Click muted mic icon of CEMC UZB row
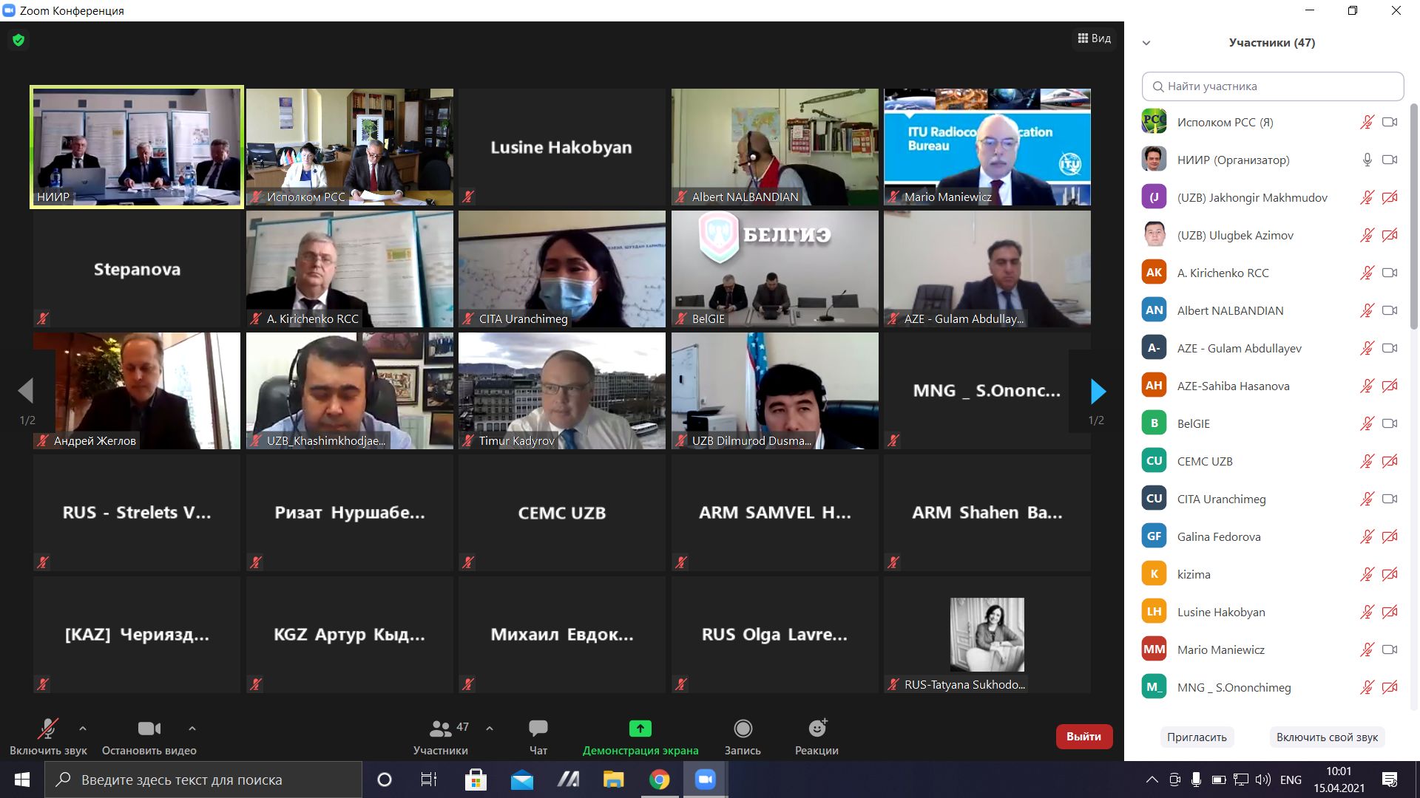Viewport: 1420px width, 798px height. click(x=1367, y=461)
